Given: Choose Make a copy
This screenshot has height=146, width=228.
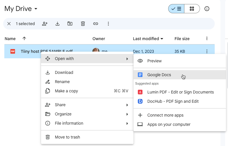Looking at the screenshot, I should tap(87, 91).
